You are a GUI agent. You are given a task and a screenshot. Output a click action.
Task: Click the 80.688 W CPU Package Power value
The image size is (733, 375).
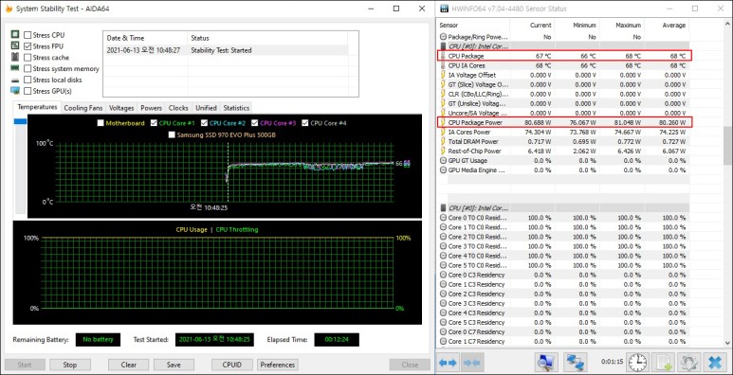point(537,122)
